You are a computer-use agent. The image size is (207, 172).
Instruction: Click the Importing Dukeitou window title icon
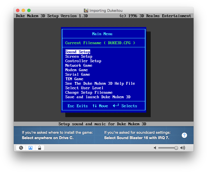click(x=86, y=11)
